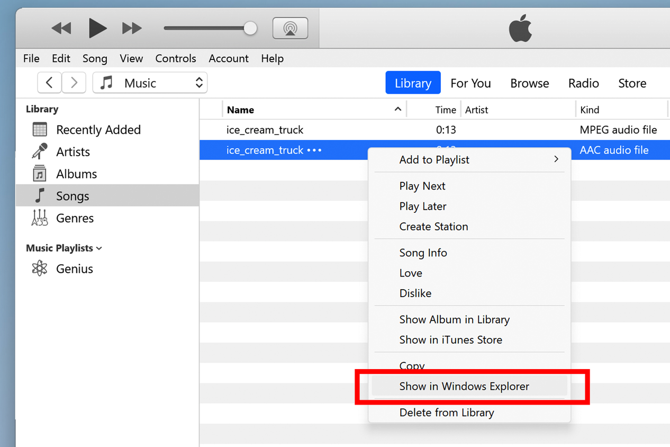Sort by the Time column header
This screenshot has width=670, height=447.
tap(446, 110)
